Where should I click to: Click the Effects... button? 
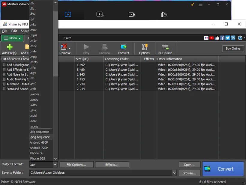(x=112, y=165)
